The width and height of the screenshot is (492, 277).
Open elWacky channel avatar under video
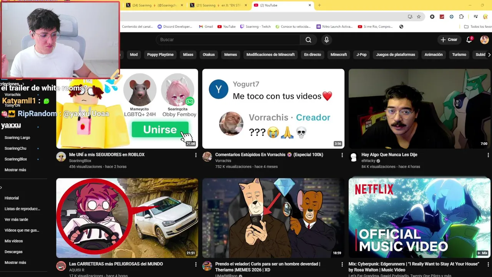point(353,157)
